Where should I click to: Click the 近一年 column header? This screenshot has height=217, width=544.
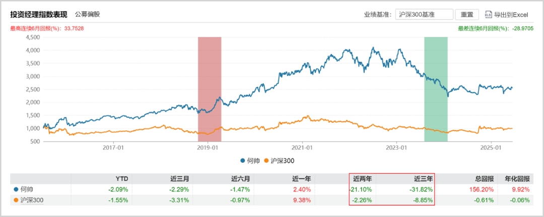[x=303, y=179]
